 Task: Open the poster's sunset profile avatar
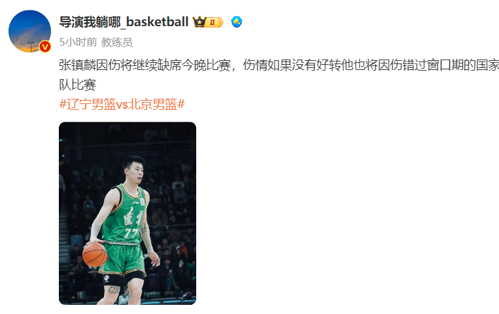click(x=29, y=31)
